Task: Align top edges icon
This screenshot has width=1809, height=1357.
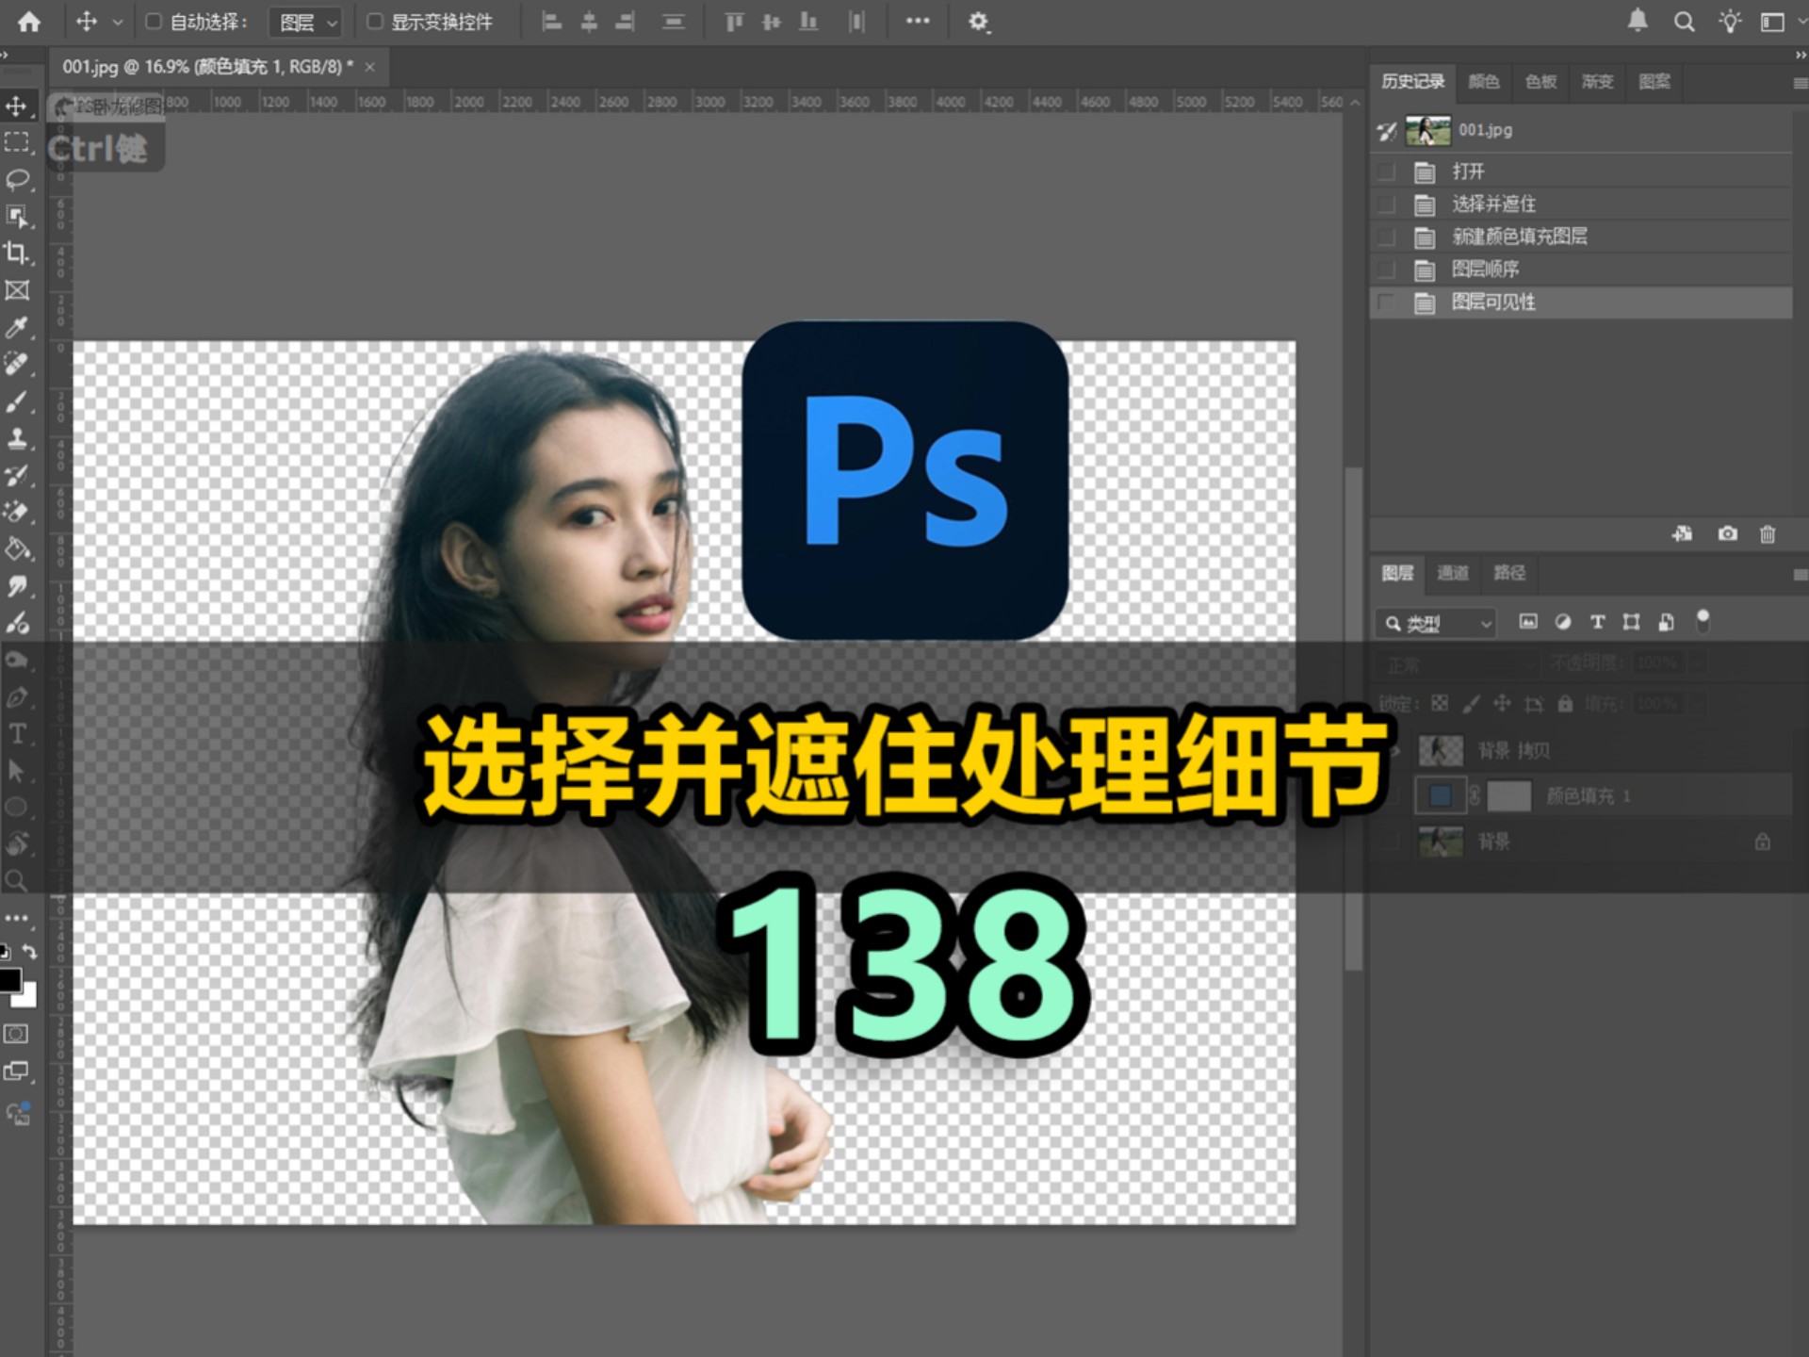Action: coord(734,22)
